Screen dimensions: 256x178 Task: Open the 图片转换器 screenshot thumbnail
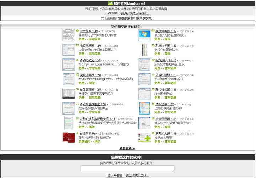144,94
